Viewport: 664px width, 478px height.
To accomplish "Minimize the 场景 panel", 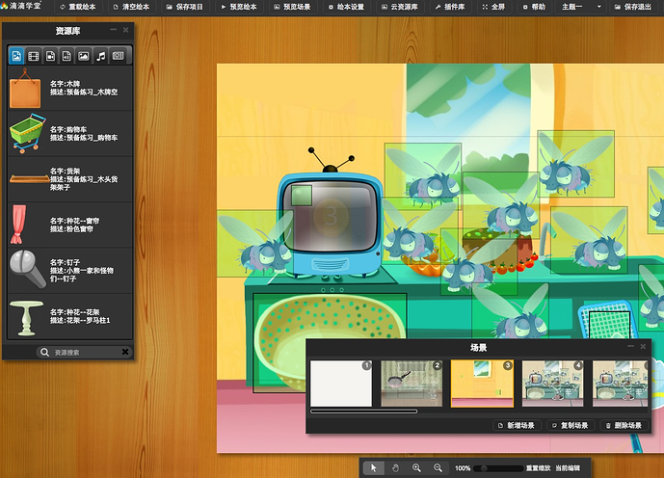I will click(630, 346).
